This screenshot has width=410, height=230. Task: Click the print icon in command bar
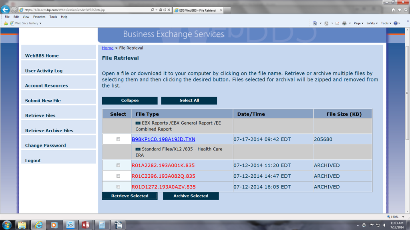pos(344,23)
